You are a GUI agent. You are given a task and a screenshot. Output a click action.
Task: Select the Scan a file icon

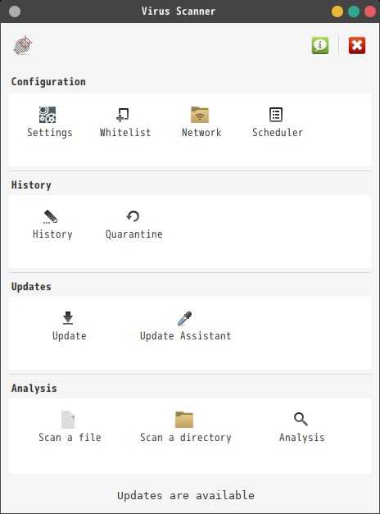[68, 420]
